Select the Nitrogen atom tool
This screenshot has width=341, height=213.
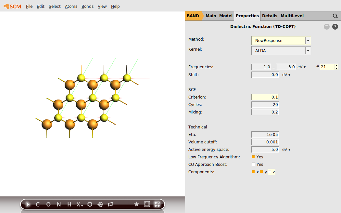tap(58, 204)
